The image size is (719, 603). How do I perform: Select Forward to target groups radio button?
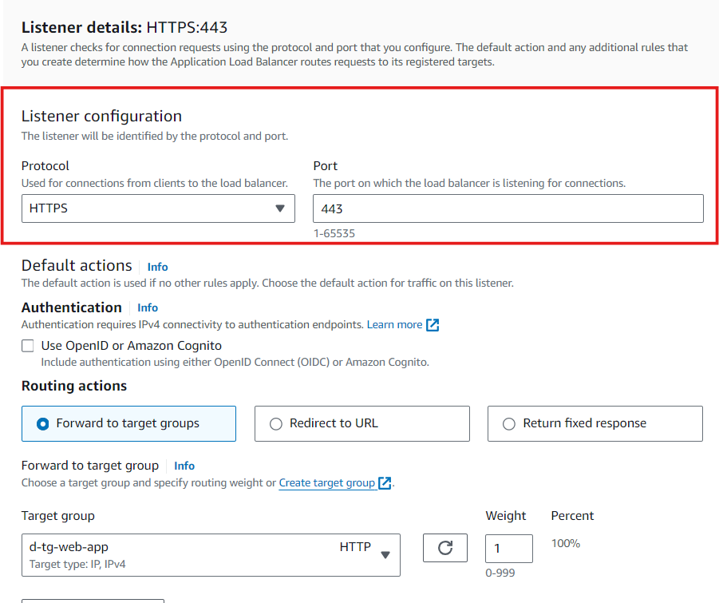(43, 424)
